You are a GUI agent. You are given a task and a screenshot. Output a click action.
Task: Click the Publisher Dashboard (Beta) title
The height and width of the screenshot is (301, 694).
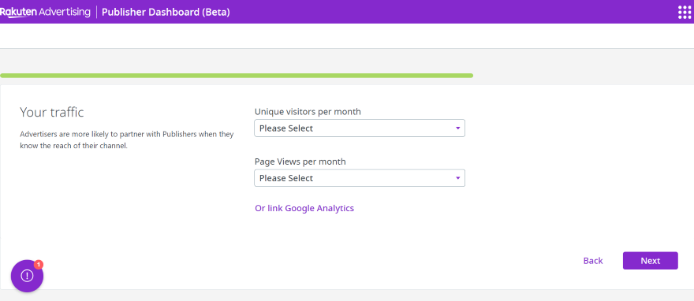point(166,12)
